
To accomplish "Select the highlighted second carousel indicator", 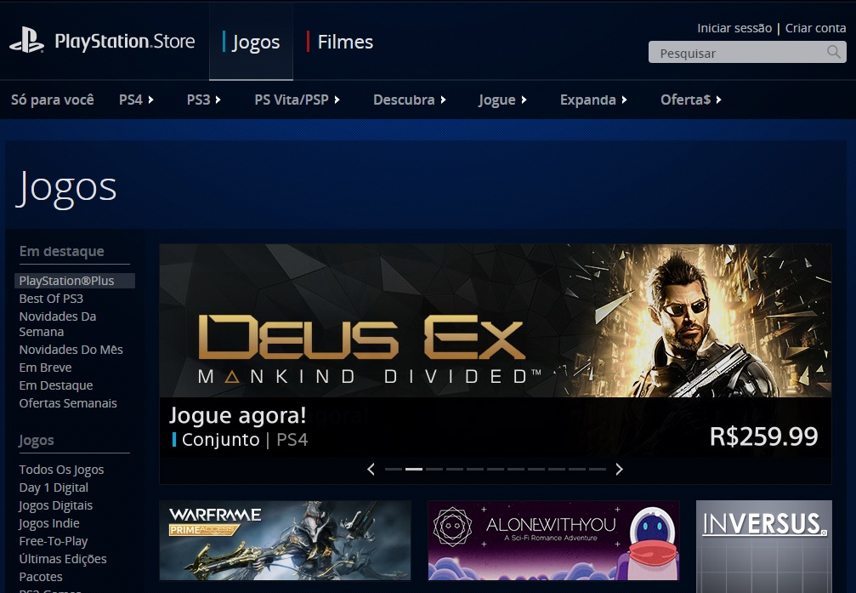I will tap(414, 469).
